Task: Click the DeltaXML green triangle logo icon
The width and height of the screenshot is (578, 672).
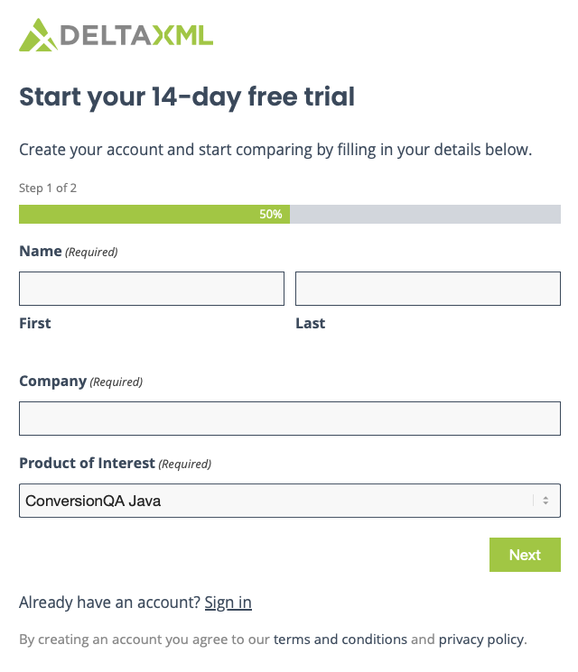Action: pyautogui.click(x=38, y=35)
